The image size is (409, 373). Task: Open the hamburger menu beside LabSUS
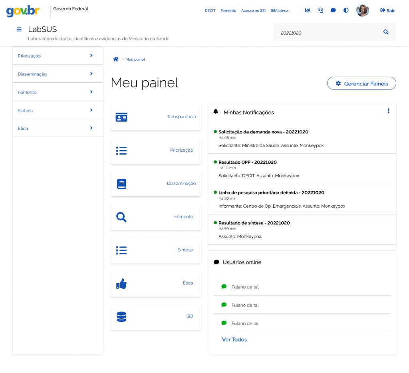[x=19, y=30]
